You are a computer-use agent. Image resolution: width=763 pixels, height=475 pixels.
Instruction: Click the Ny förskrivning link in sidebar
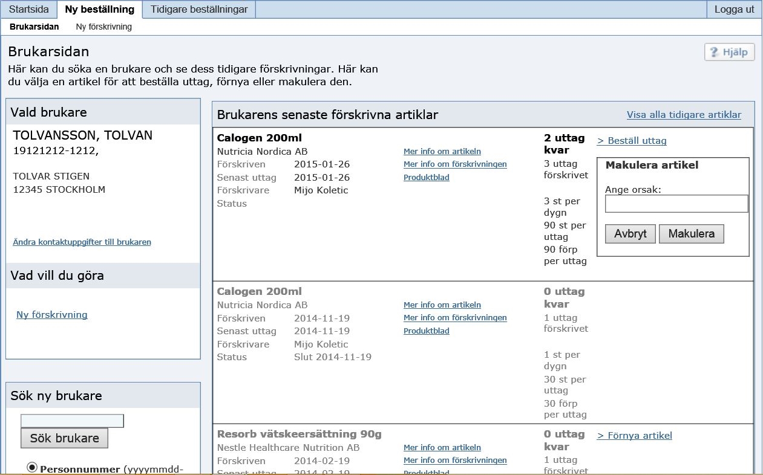52,315
